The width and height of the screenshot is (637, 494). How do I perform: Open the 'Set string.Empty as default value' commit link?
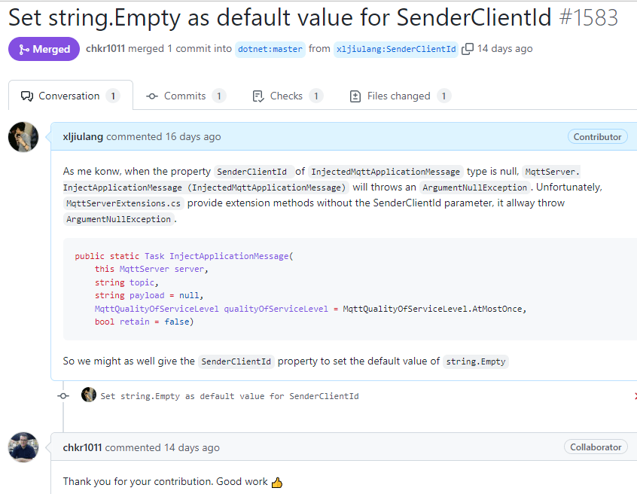pyautogui.click(x=230, y=395)
